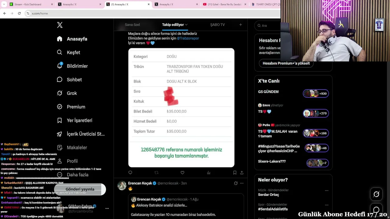Open GS GÜNDEM live space
Screen dimensions: 390x219
[x=293, y=93]
